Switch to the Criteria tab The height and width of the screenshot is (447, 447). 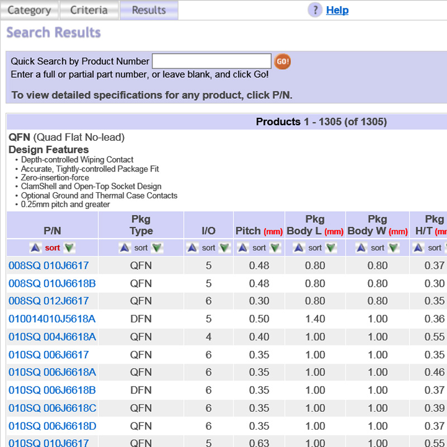(x=89, y=10)
